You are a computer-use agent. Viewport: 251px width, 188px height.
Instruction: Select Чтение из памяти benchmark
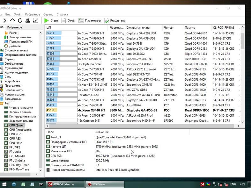point(21,108)
